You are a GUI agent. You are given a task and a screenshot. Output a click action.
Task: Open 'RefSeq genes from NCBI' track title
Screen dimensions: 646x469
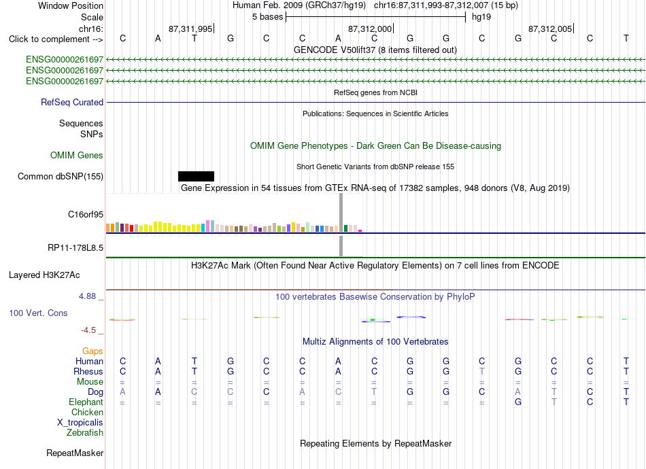point(375,92)
